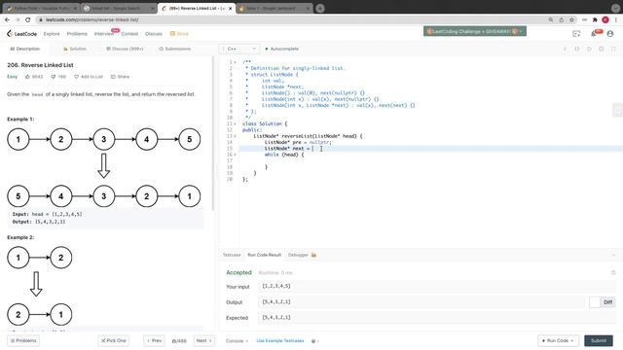
Task: Click the braces format icon in the editor
Action: pyautogui.click(x=577, y=49)
